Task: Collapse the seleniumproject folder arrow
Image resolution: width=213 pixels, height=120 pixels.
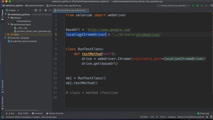Action: point(9,24)
